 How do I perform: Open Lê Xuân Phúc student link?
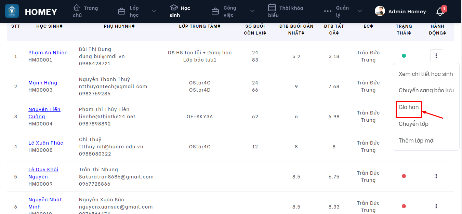[x=46, y=143]
